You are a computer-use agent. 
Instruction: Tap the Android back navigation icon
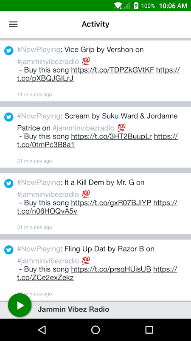tap(42, 329)
